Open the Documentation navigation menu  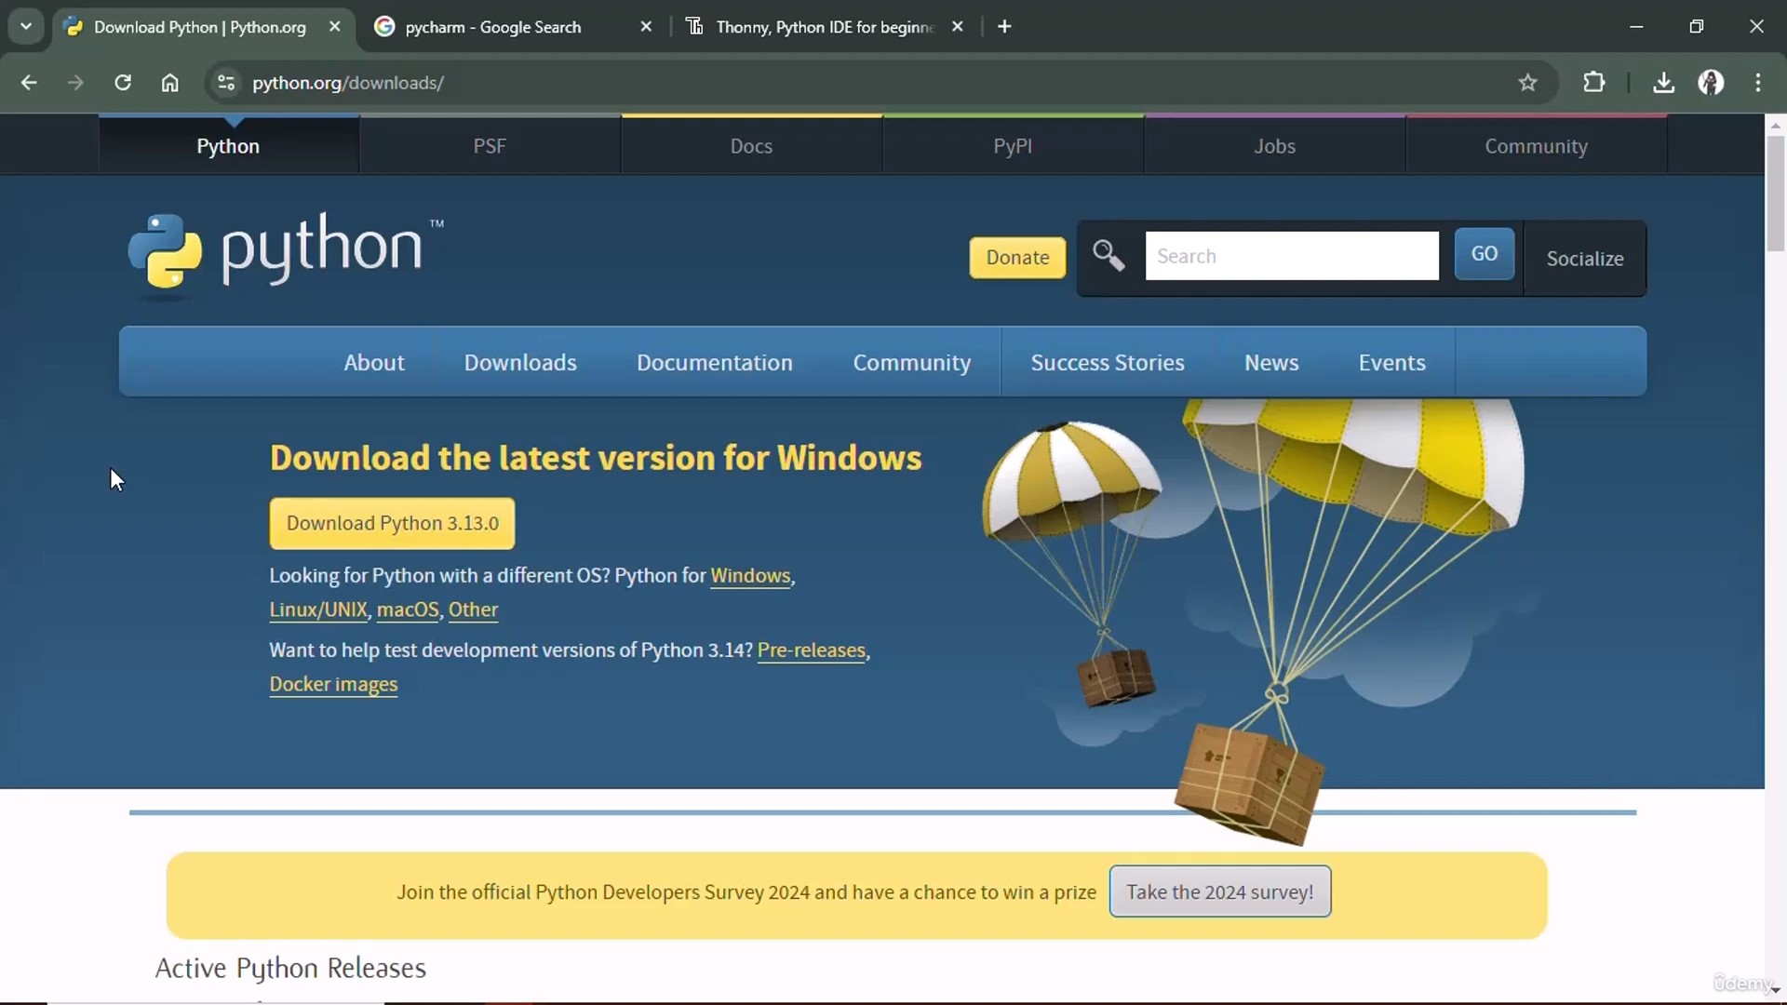715,362
